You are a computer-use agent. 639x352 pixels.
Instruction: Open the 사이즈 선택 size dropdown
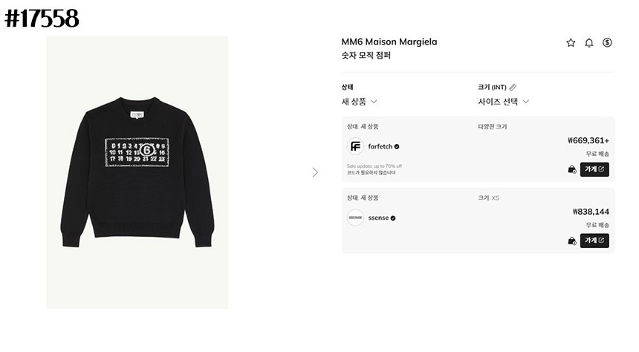pos(503,102)
